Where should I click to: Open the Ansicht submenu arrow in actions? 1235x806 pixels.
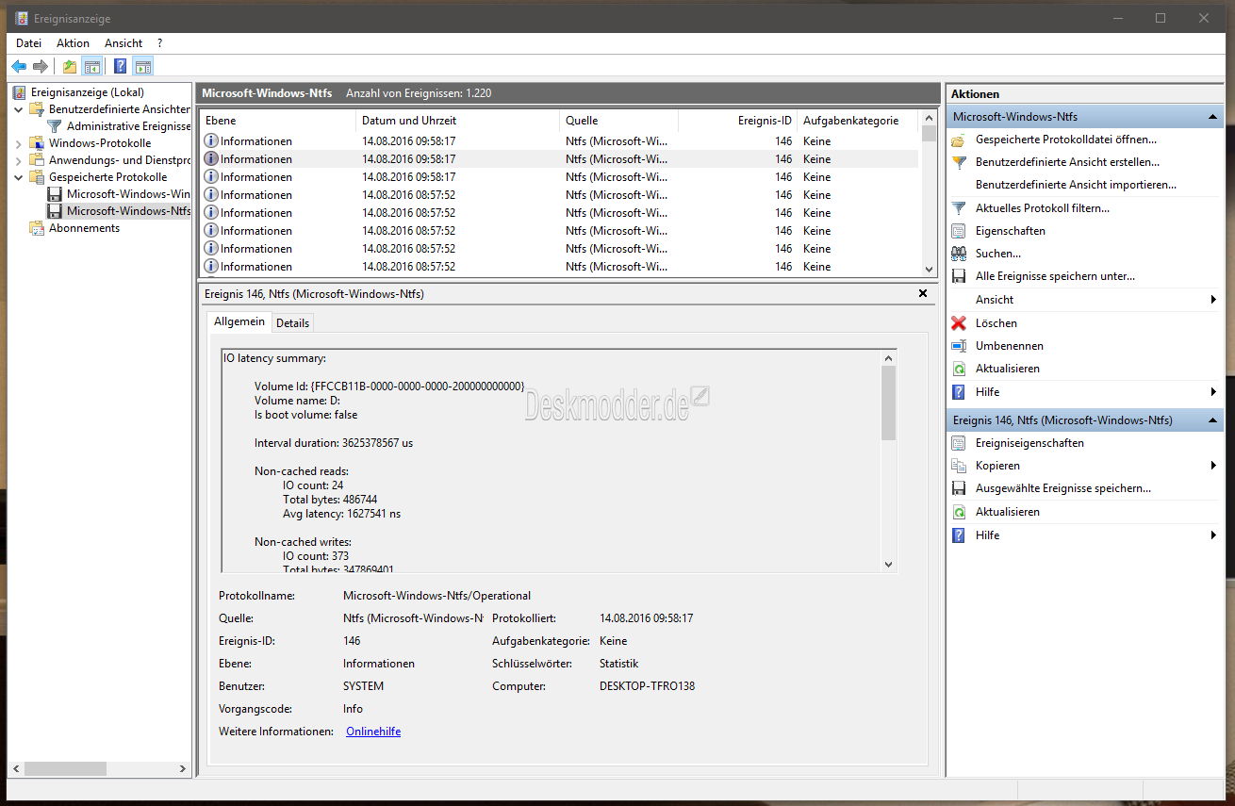point(1213,300)
